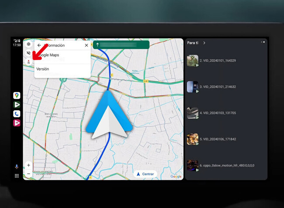Open Google Maps from the app sidebar

pos(17,95)
